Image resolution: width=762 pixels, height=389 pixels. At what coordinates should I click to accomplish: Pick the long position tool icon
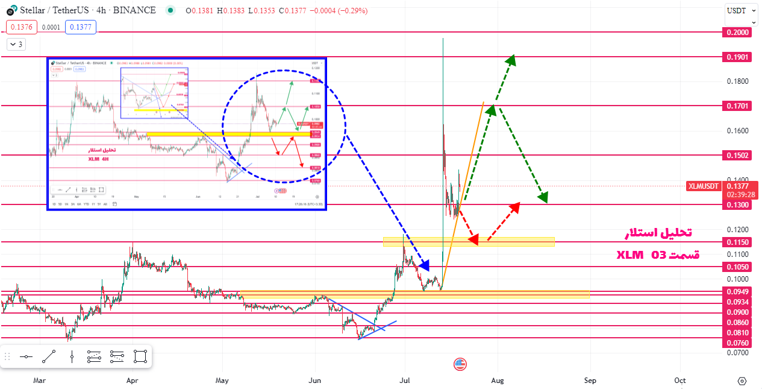(x=94, y=356)
